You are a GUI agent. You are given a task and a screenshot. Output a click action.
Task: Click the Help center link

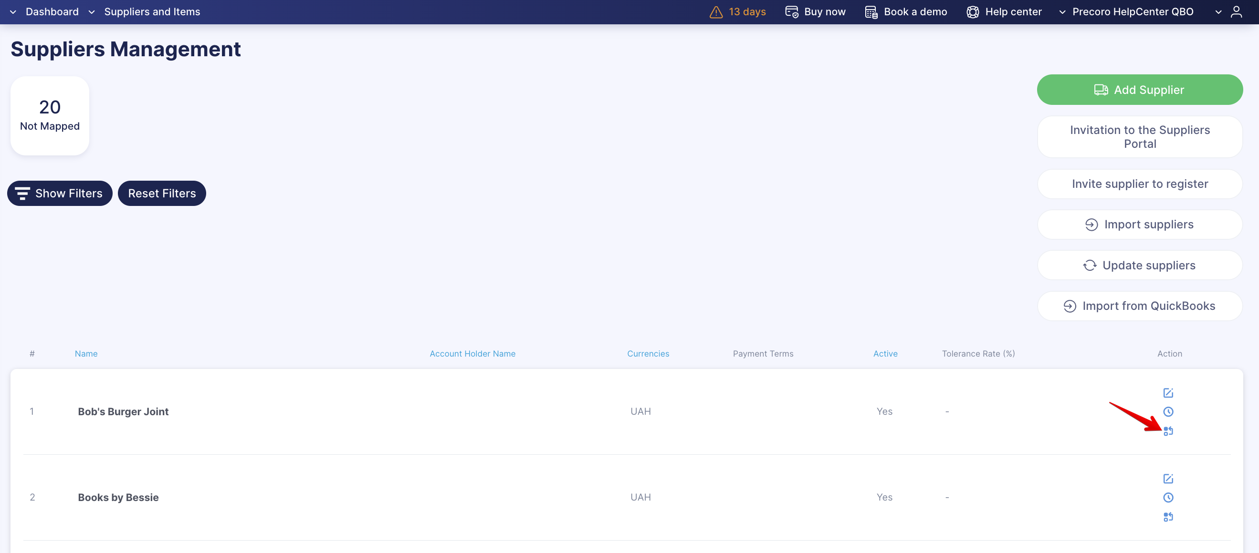(x=1013, y=12)
